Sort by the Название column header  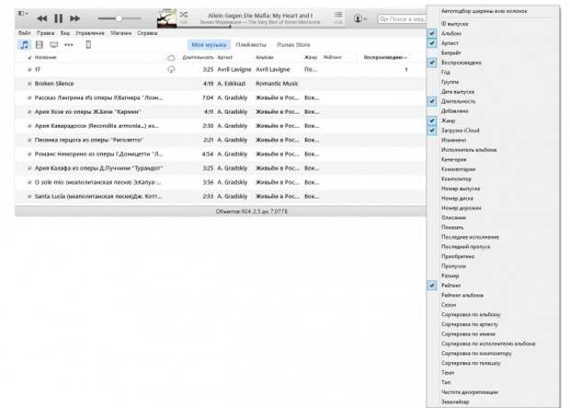45,57
